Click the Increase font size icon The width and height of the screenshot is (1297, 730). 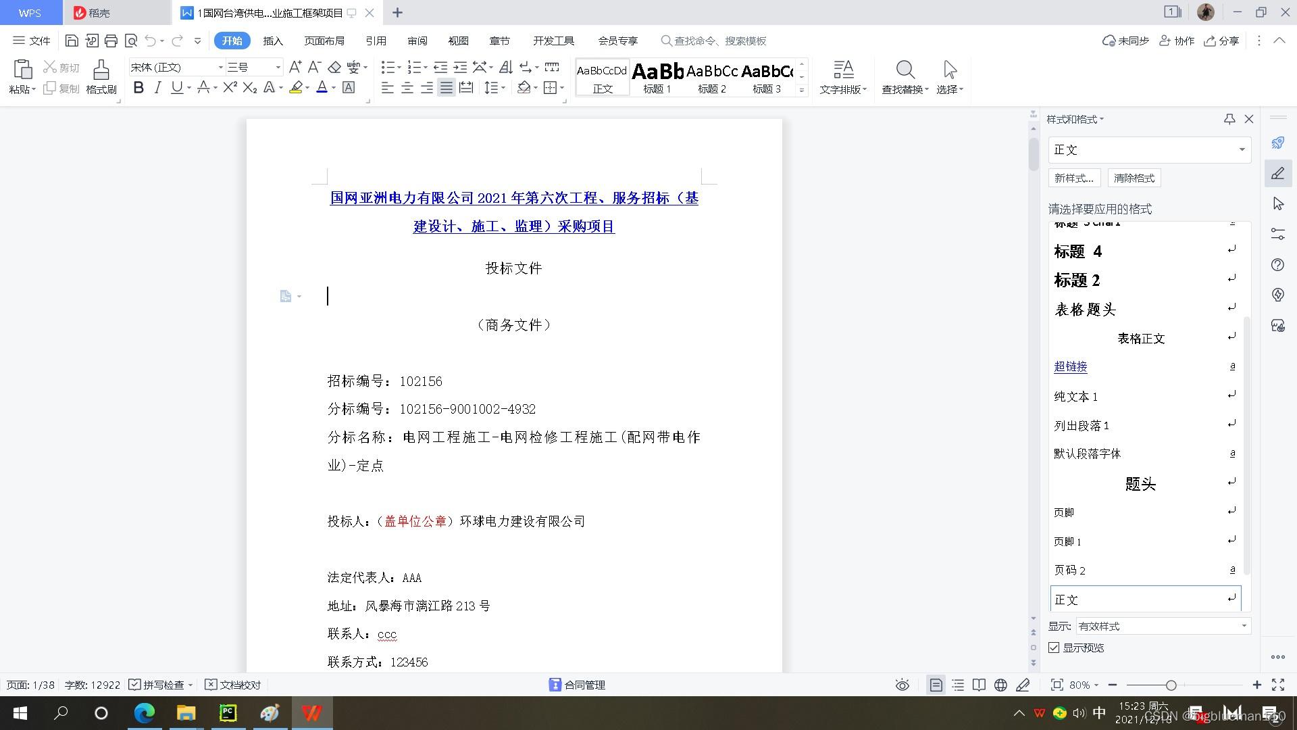(295, 67)
